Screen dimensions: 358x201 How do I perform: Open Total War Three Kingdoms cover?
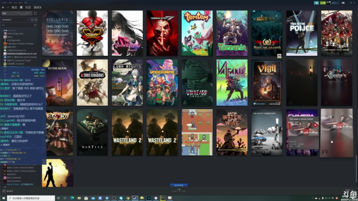[92, 83]
